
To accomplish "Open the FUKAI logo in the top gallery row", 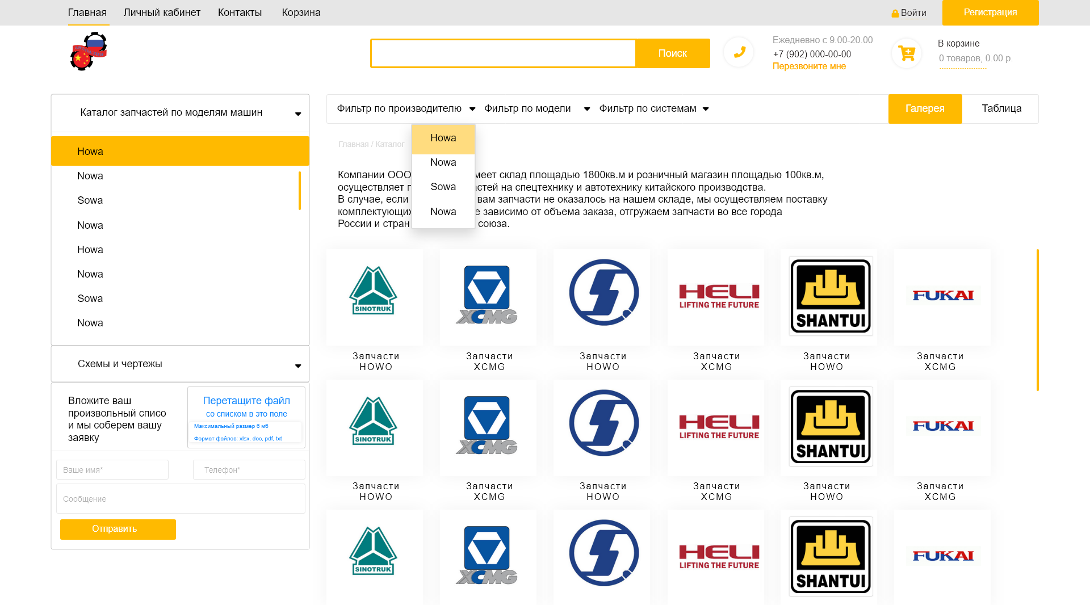I will click(943, 295).
